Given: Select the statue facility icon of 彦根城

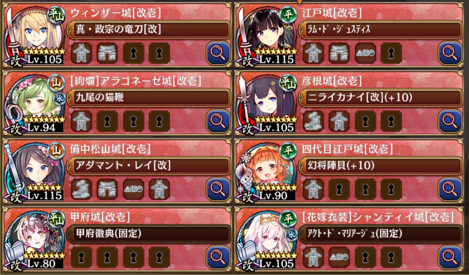Looking at the screenshot, I should (313, 121).
